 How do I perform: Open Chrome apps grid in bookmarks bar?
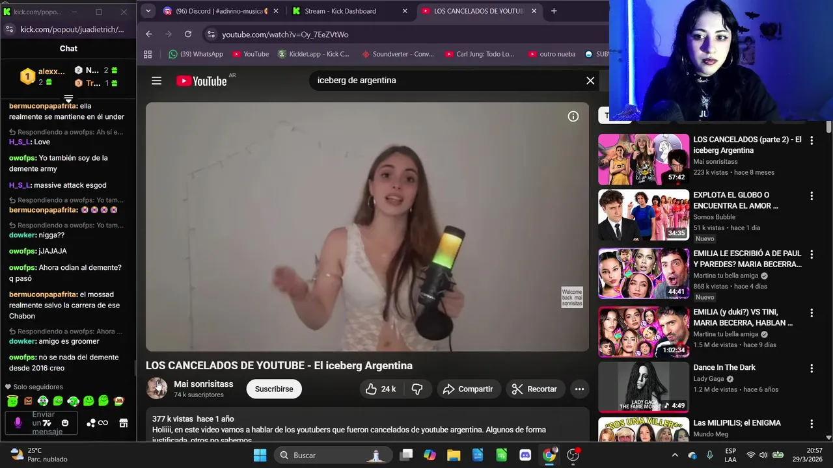click(x=148, y=54)
